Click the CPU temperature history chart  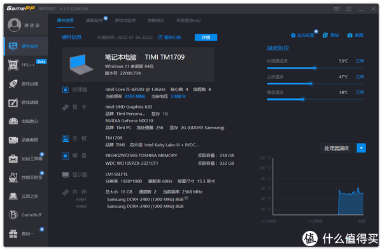tap(318, 186)
